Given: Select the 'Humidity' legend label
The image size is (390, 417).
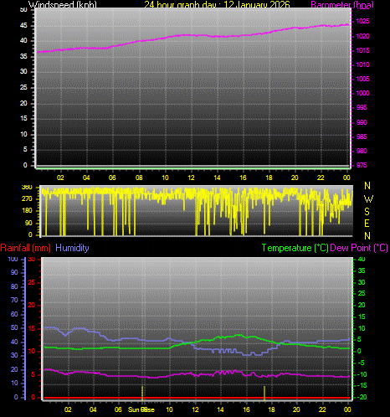Looking at the screenshot, I should click(x=72, y=248).
